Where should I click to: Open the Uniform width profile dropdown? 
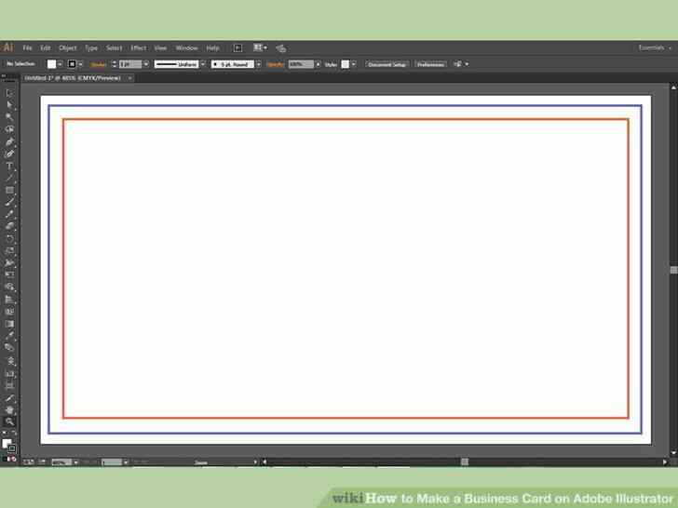203,64
